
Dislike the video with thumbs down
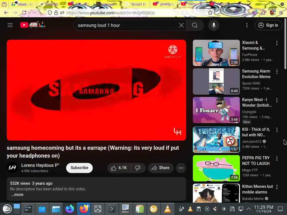[138, 168]
